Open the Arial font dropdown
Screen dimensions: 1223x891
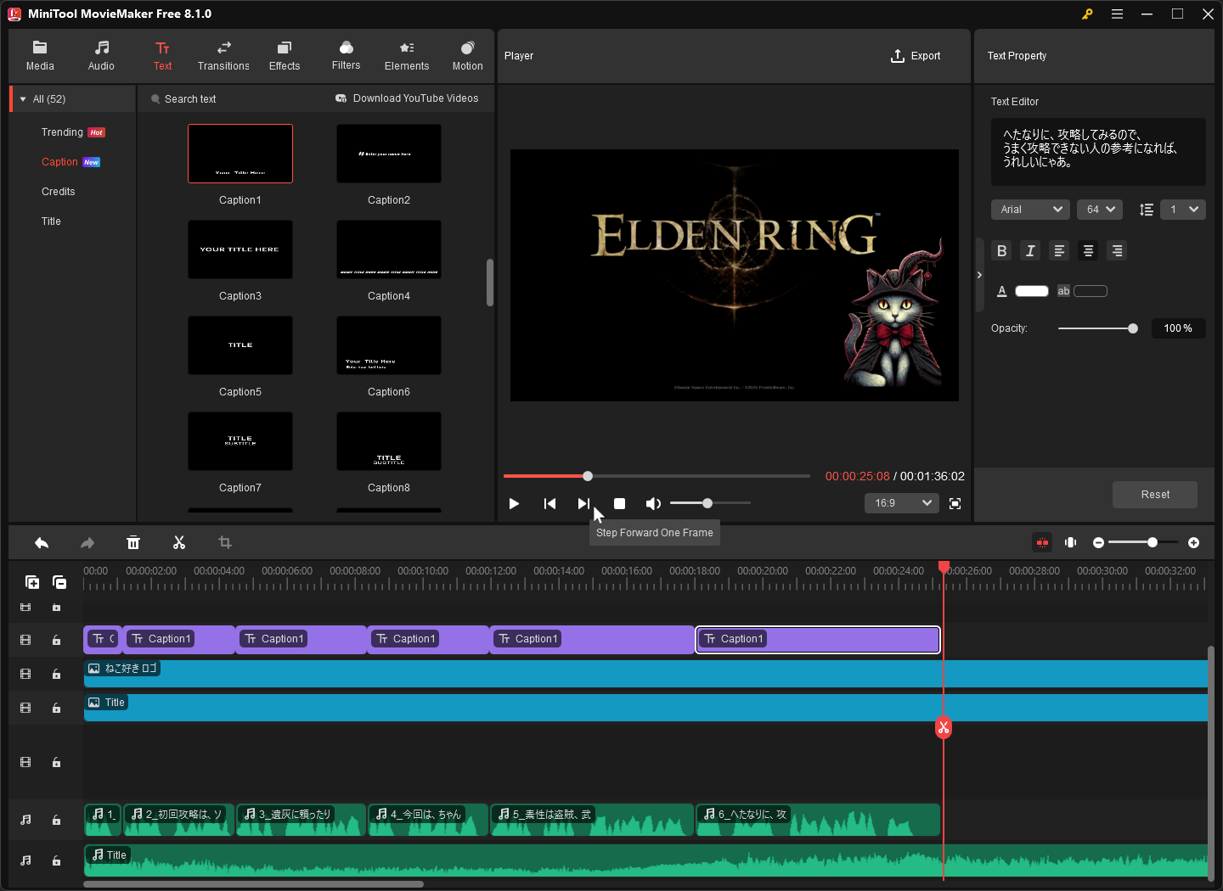coord(1030,210)
